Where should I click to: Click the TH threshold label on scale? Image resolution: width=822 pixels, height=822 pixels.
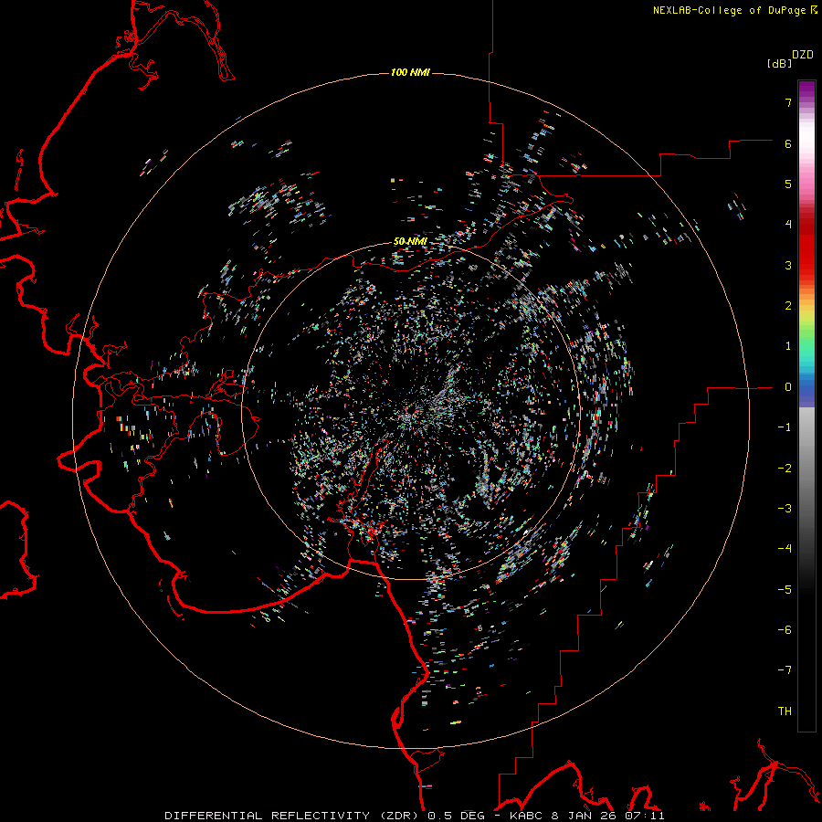[x=785, y=711]
